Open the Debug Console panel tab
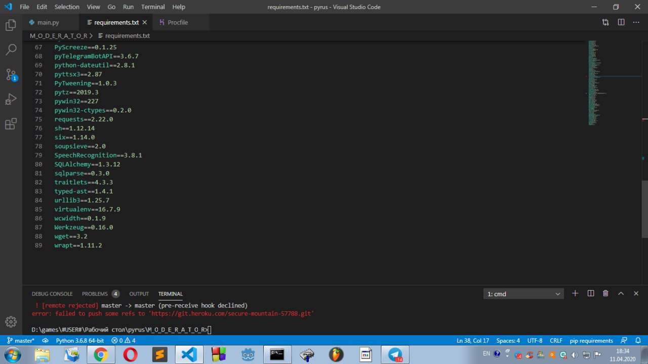The image size is (648, 364). click(52, 294)
